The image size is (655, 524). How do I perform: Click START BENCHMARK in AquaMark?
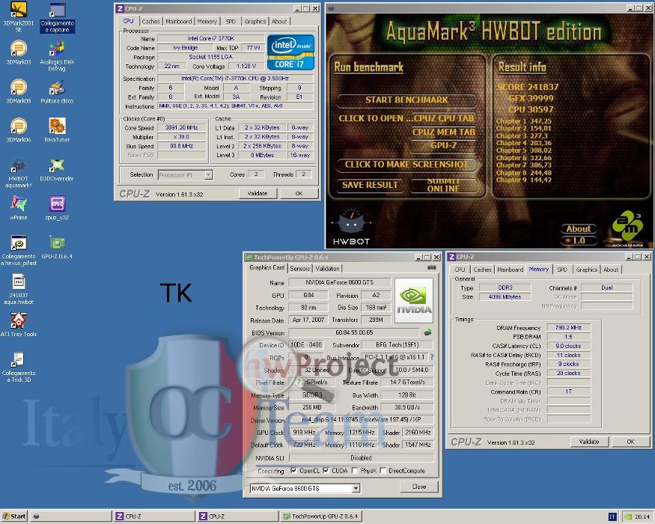pyautogui.click(x=406, y=100)
